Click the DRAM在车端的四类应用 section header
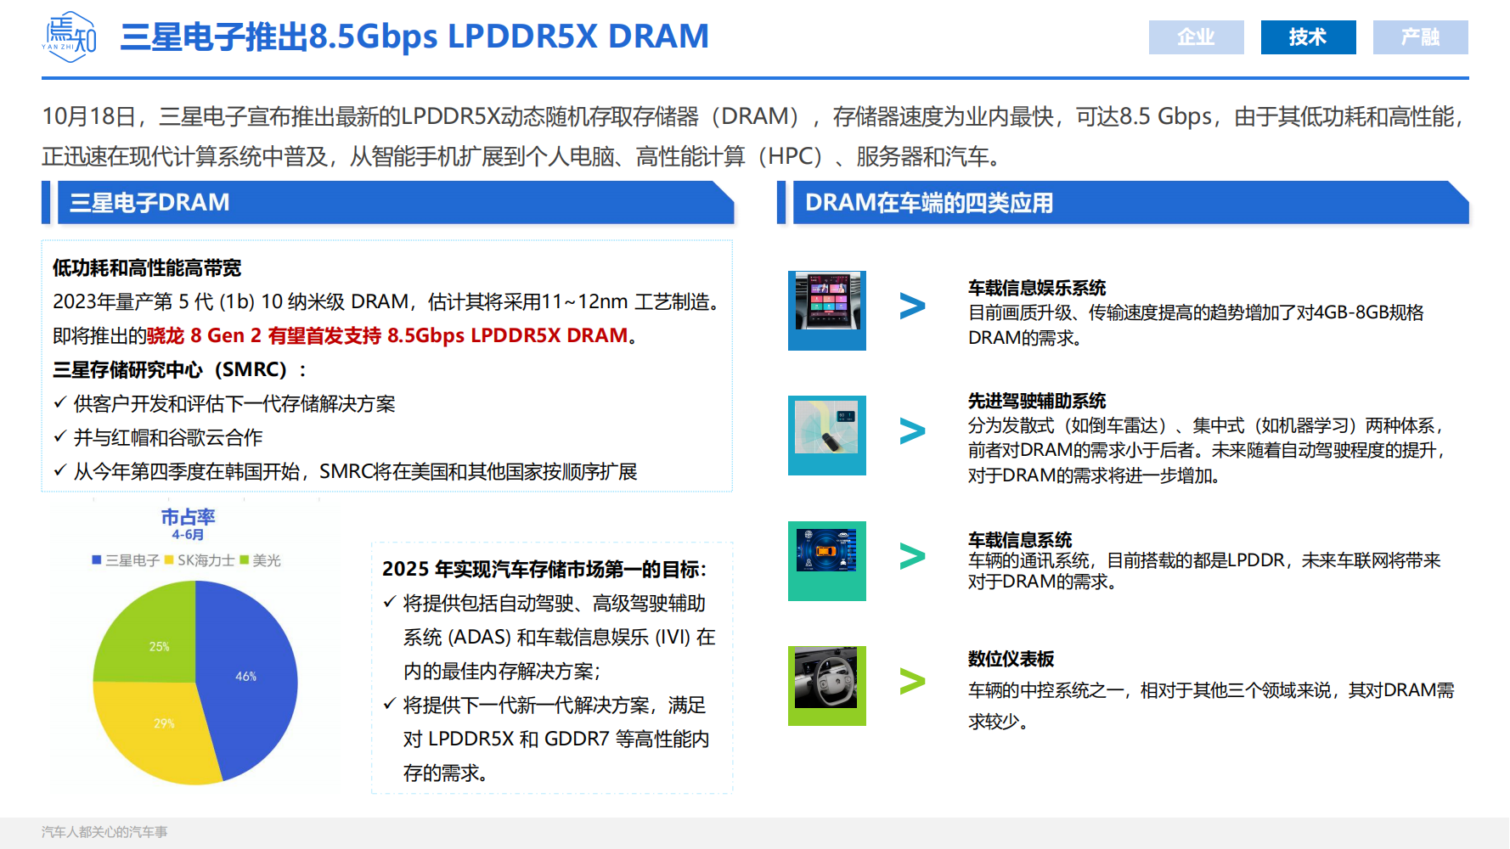This screenshot has width=1510, height=849. point(1130,203)
